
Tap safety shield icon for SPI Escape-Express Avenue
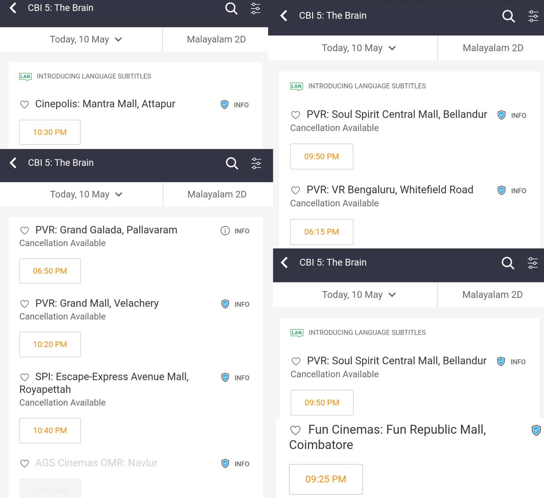tap(225, 377)
